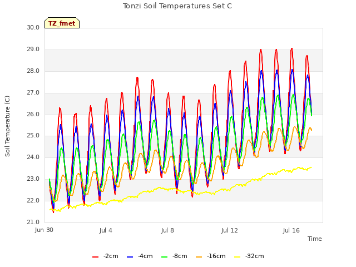This screenshot has height=267, width=356.
Task: Click the orange -16cm legend swatch
Action: [199, 257]
